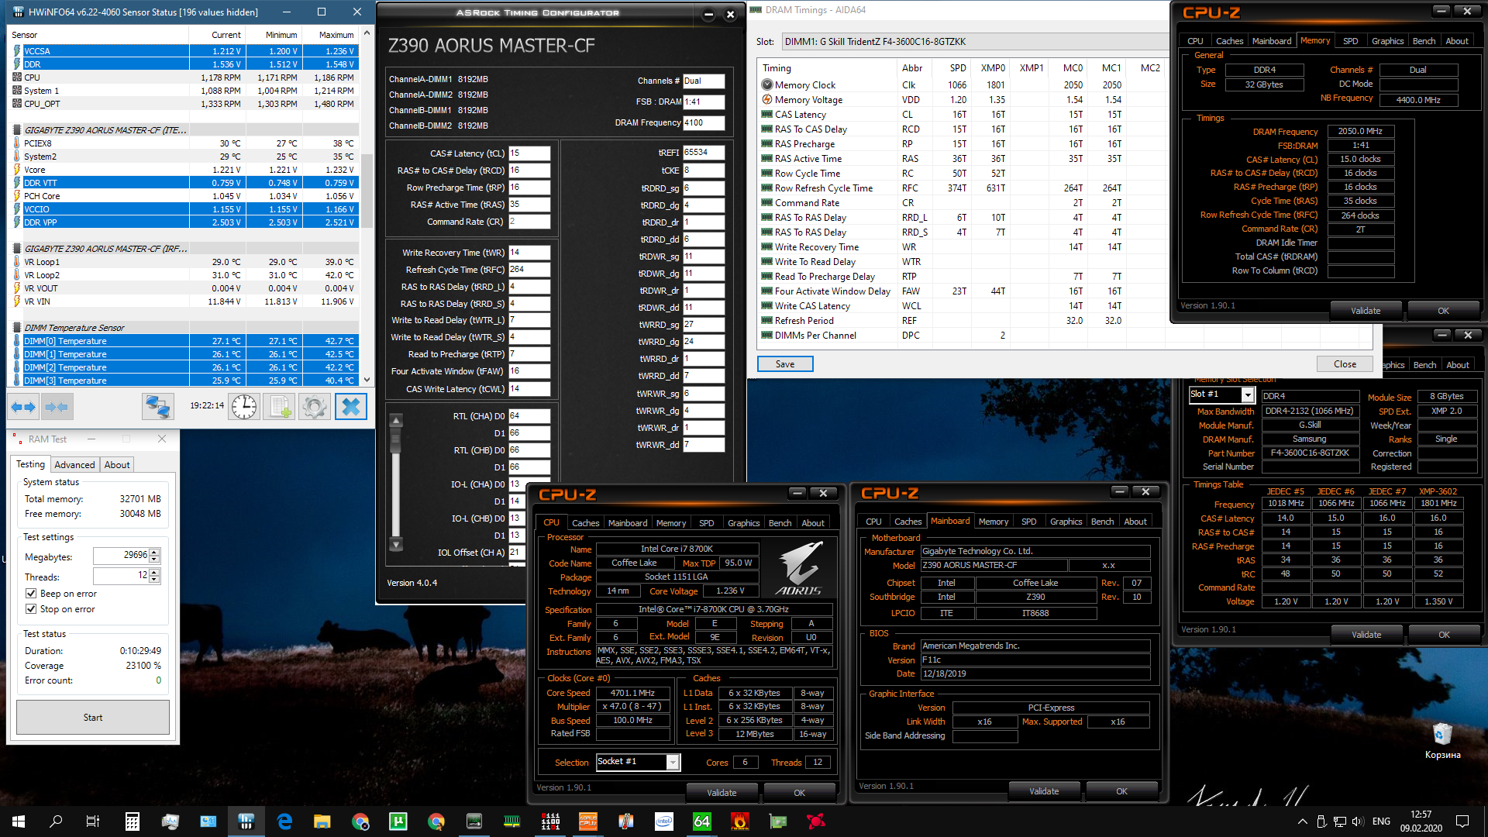Toggle Beep on error checkbox
The height and width of the screenshot is (837, 1488).
31,594
